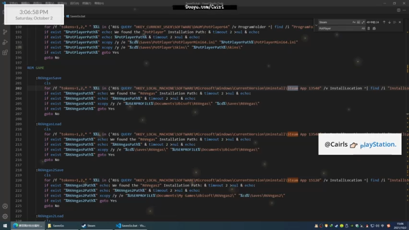Open the Source Control sidebar icon
409x230 pixels.
[5, 32]
